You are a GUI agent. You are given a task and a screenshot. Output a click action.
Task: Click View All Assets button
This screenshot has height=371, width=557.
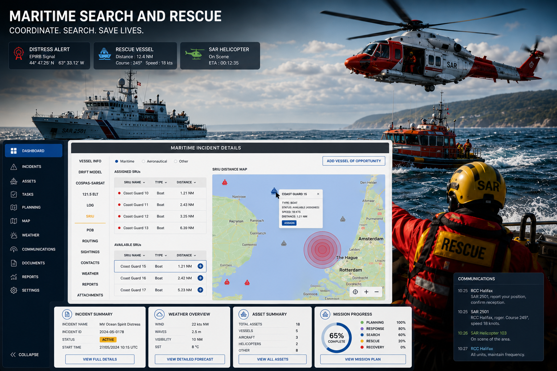(273, 359)
